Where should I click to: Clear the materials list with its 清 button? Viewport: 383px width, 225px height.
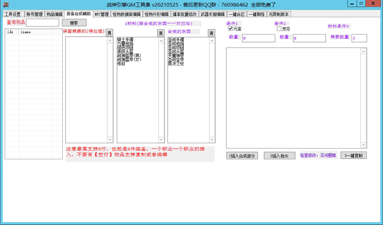click(161, 33)
